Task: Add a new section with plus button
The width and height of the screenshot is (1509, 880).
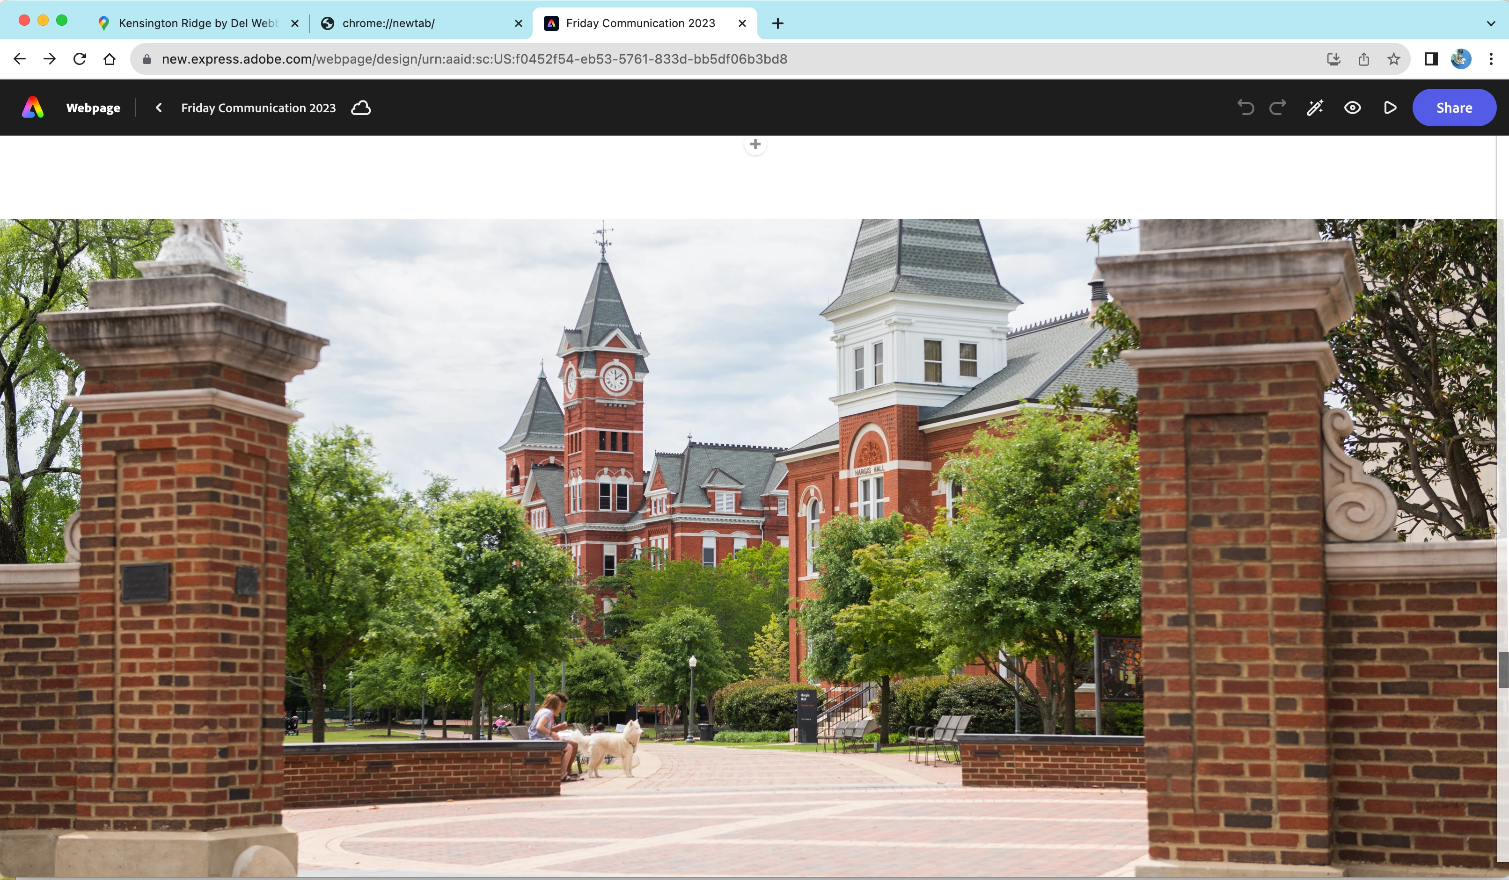Action: pyautogui.click(x=755, y=144)
